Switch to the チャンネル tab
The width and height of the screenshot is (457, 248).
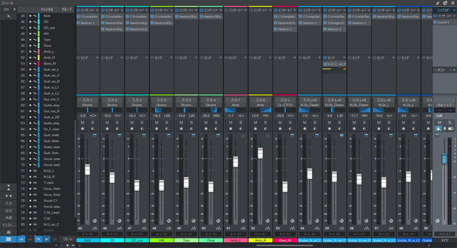[x=47, y=9]
